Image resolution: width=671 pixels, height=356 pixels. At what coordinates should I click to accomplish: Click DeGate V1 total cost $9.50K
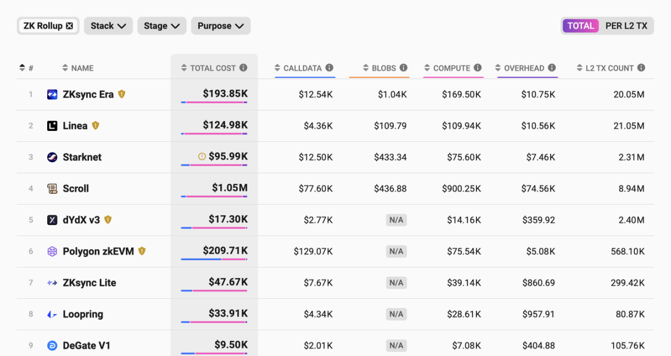(231, 344)
